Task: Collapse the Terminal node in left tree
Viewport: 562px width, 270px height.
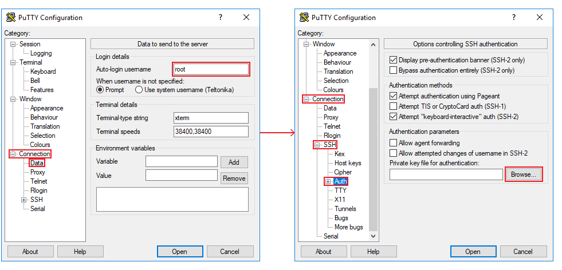Action: tap(13, 62)
